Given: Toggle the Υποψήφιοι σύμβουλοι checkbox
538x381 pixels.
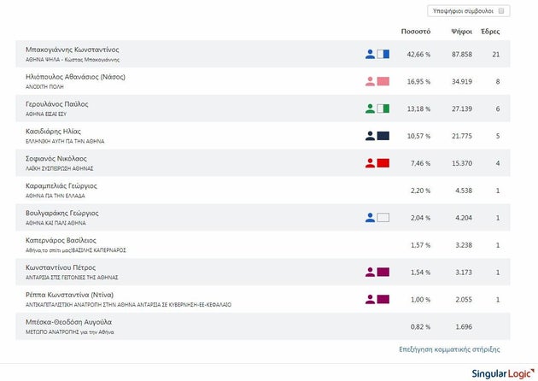Looking at the screenshot, I should point(502,11).
